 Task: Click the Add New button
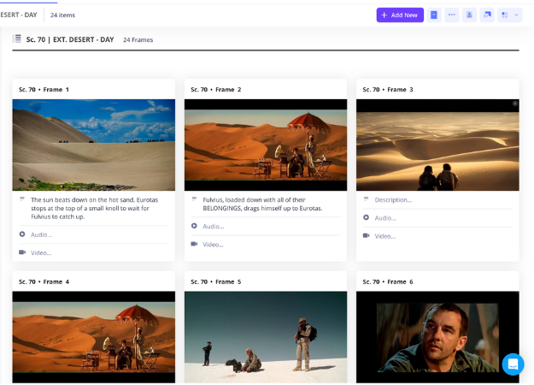[x=400, y=15]
